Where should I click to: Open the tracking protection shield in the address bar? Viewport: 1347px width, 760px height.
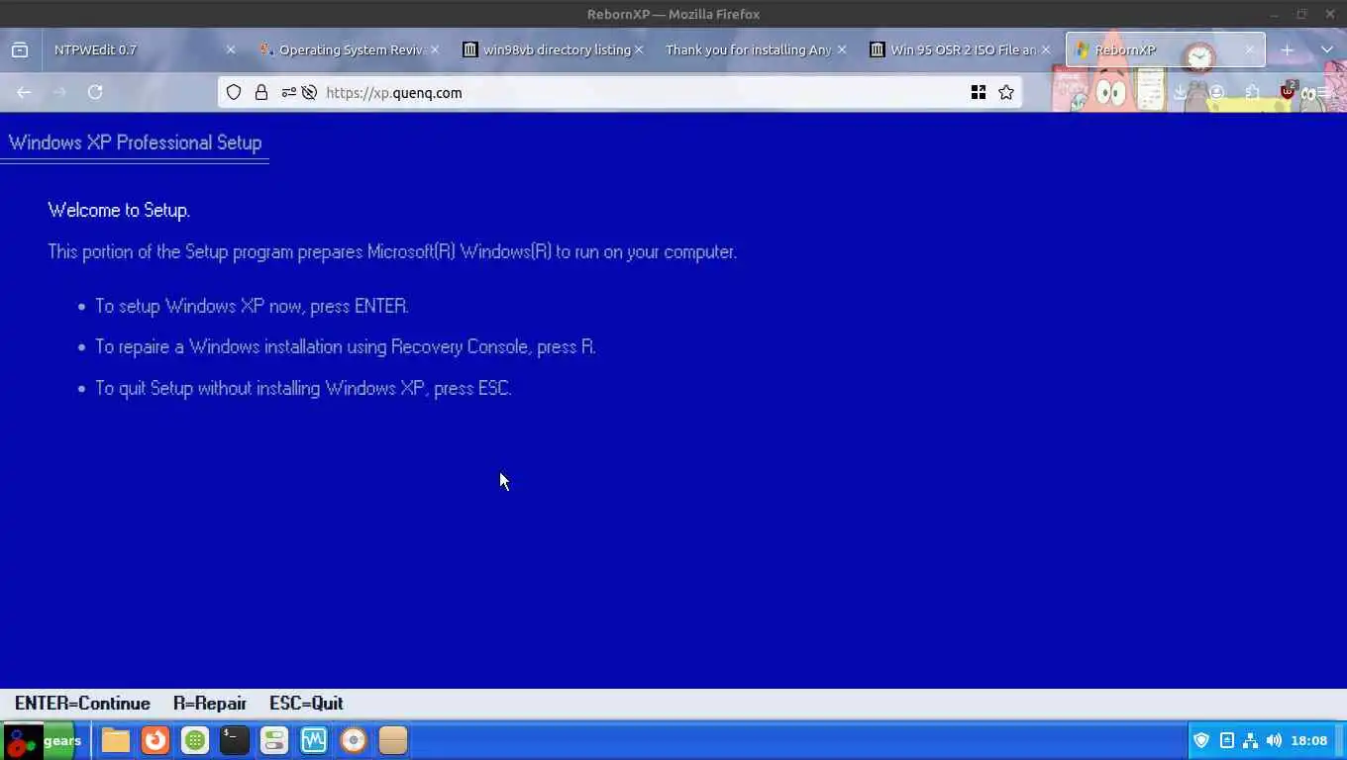click(234, 92)
